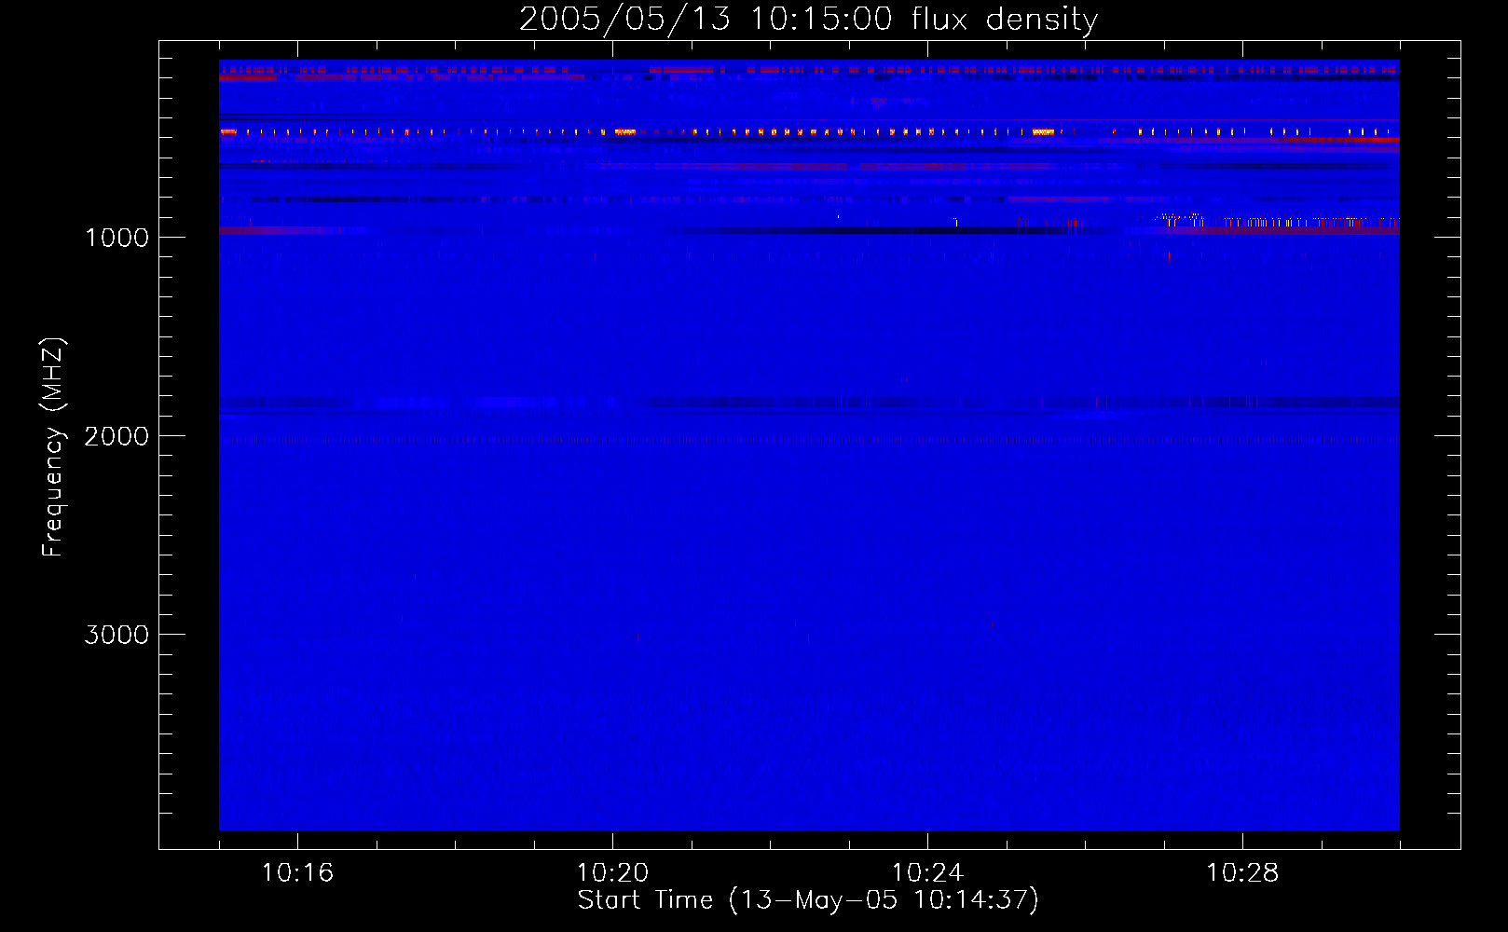The height and width of the screenshot is (932, 1508).
Task: Click the 10:24 time tick label
Action: 927,872
